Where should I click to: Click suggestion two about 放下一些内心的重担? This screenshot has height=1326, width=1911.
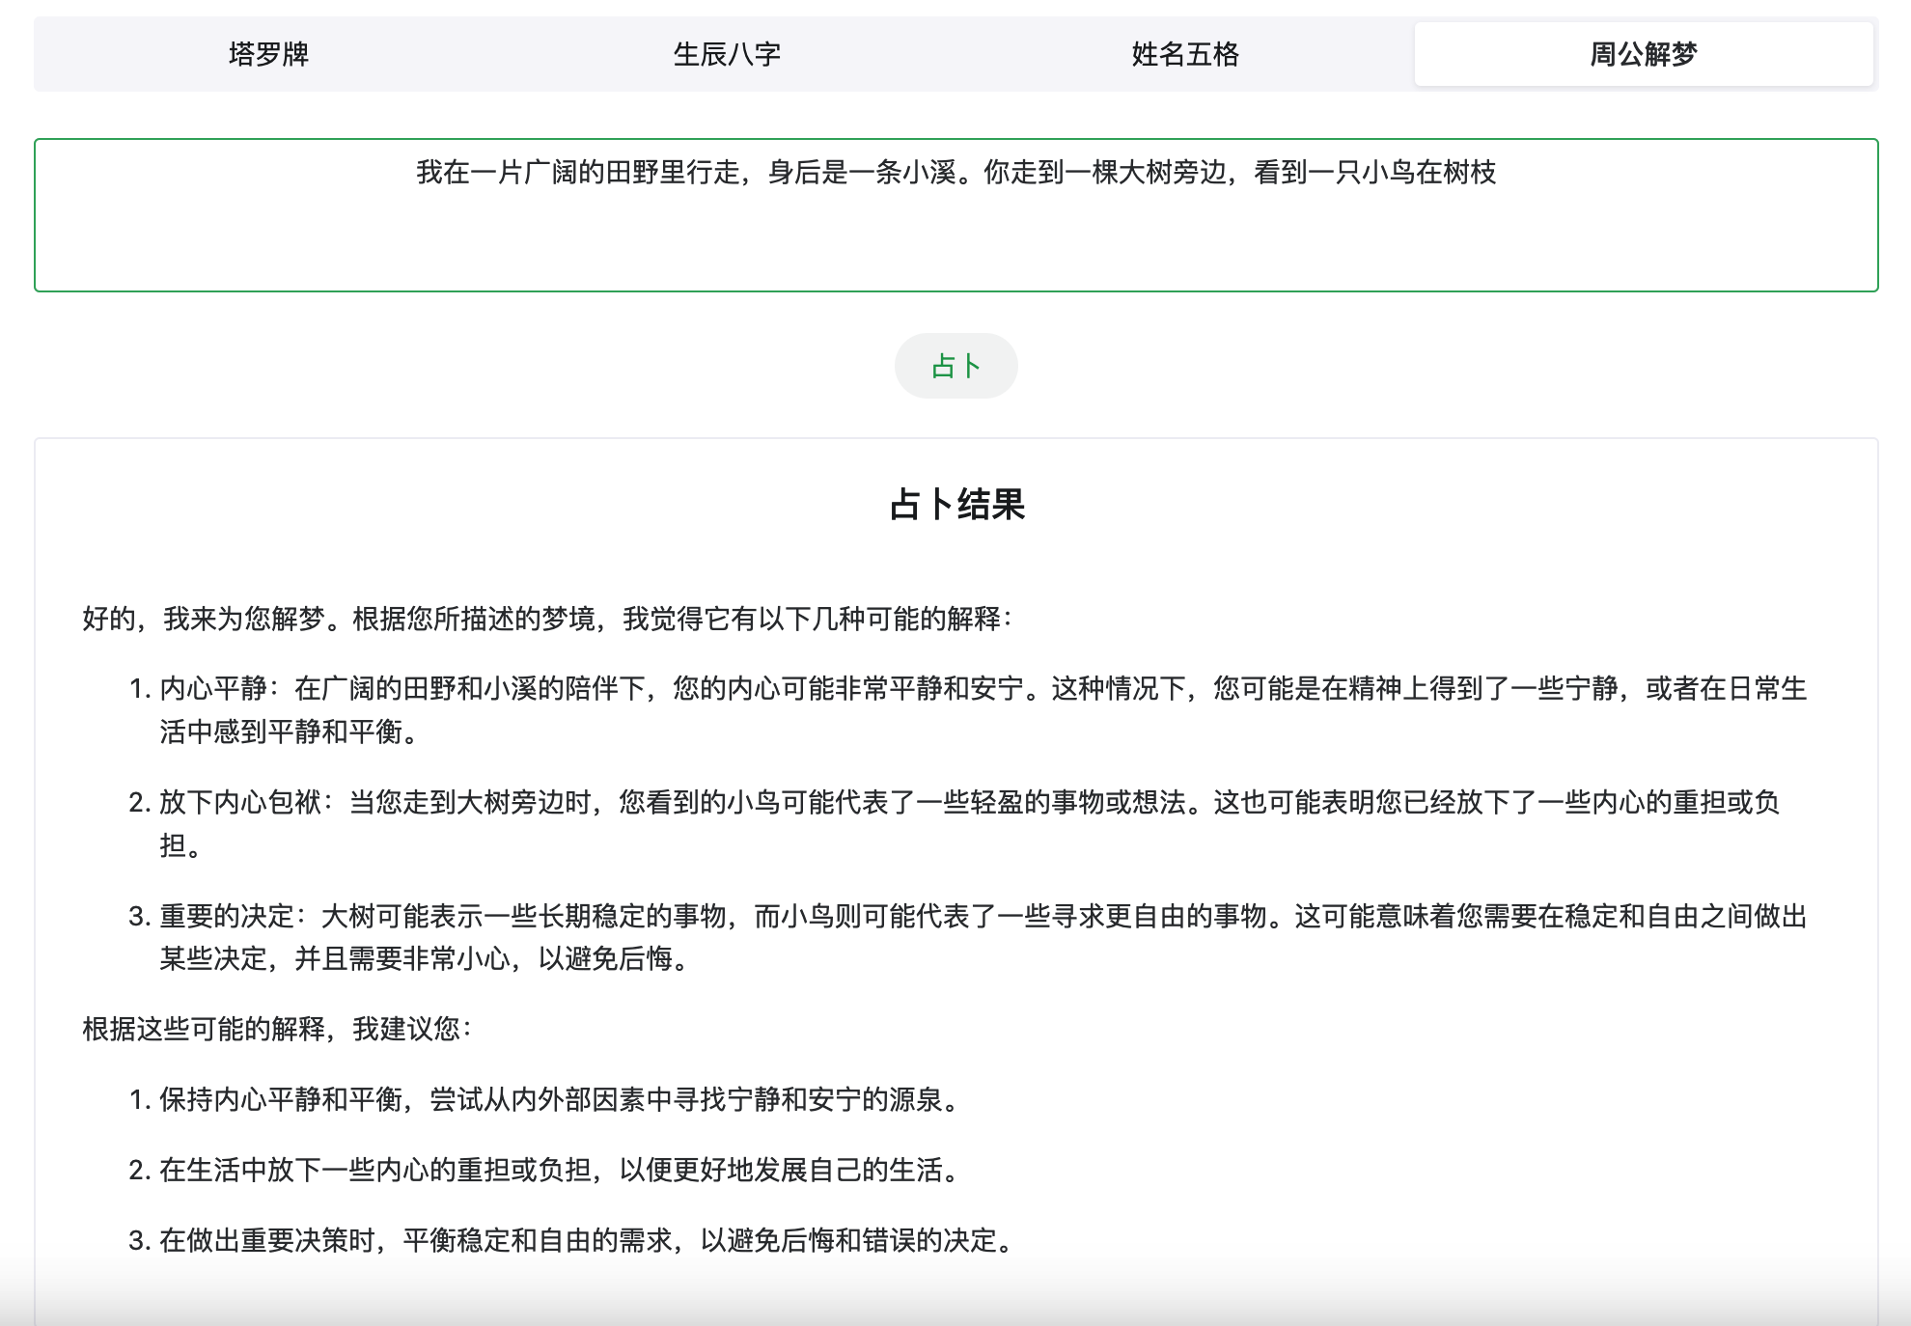[560, 1171]
